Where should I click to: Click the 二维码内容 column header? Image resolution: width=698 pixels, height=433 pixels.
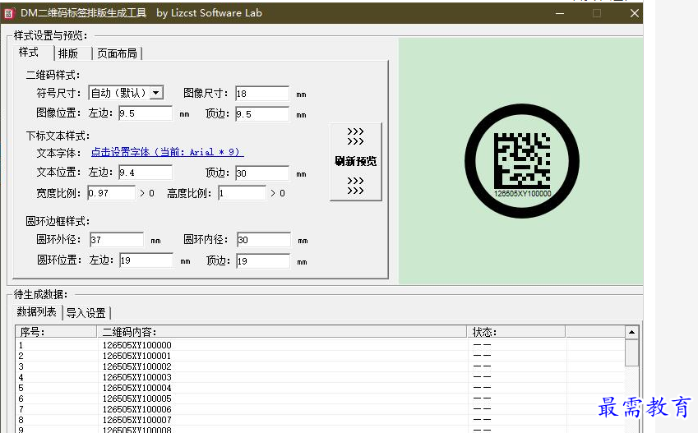tap(282, 332)
